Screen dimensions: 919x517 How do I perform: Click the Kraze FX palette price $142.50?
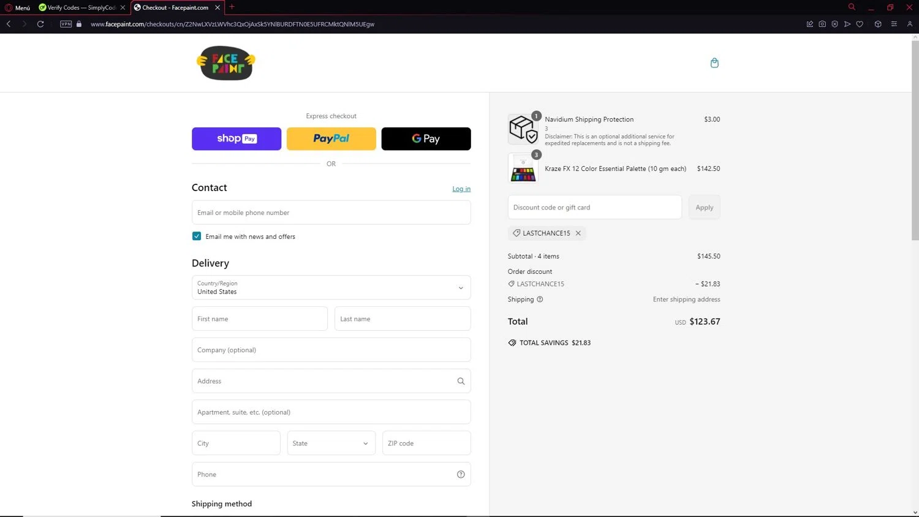pyautogui.click(x=709, y=168)
